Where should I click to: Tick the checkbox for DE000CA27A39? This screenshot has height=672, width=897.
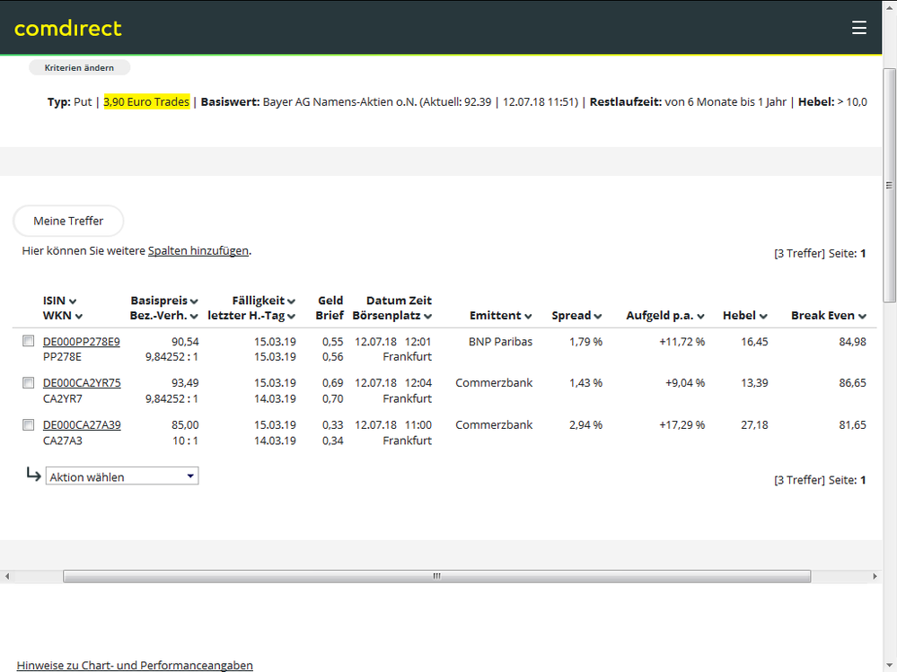coord(28,425)
